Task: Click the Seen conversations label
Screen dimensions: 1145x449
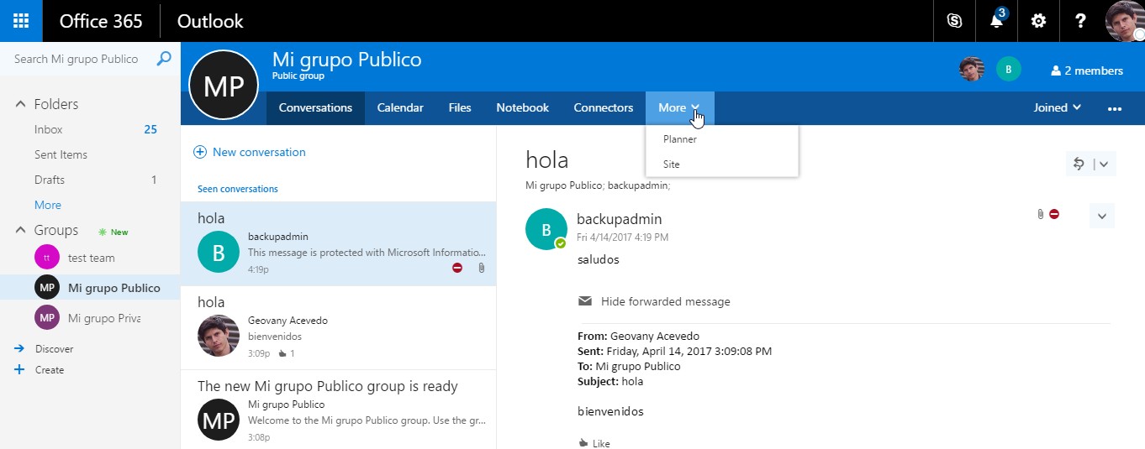Action: click(x=238, y=189)
